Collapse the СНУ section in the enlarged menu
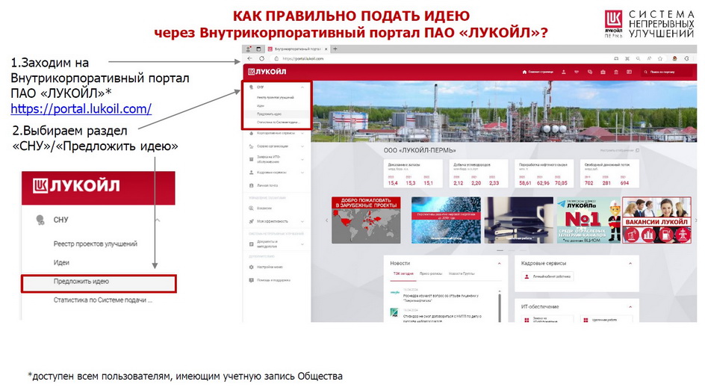Screen dimensions: 705x390 point(157,220)
